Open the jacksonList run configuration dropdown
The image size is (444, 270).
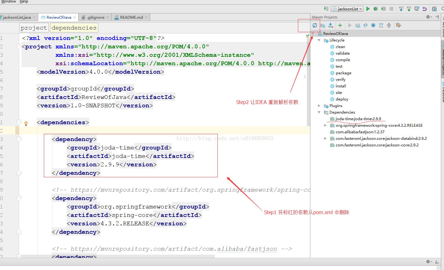pos(347,9)
